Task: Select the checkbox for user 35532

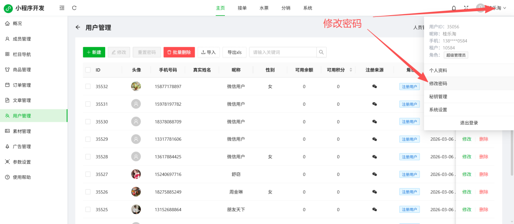Action: point(88,87)
